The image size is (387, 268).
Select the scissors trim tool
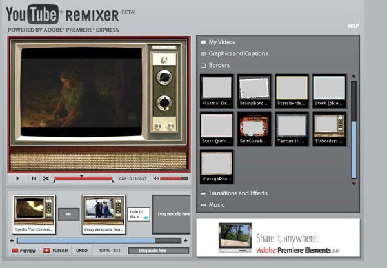click(46, 178)
